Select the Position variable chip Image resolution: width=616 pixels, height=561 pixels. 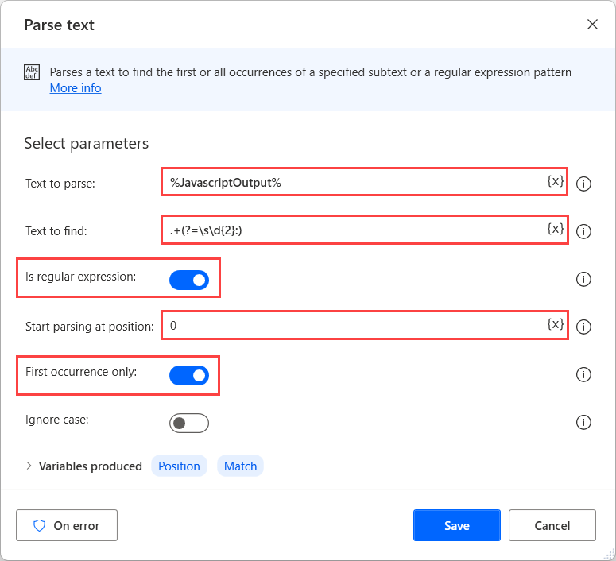[x=179, y=466]
